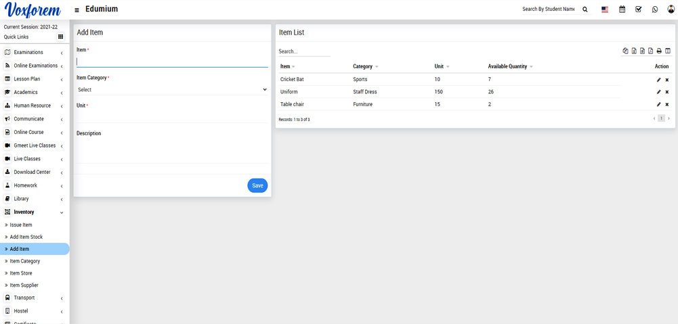Export item list to PDF
This screenshot has height=324, width=678.
(650, 51)
